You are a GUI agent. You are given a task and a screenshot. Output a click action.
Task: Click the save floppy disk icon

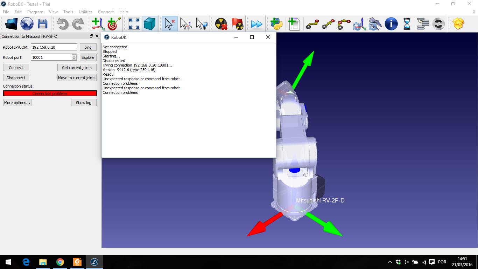click(x=43, y=24)
